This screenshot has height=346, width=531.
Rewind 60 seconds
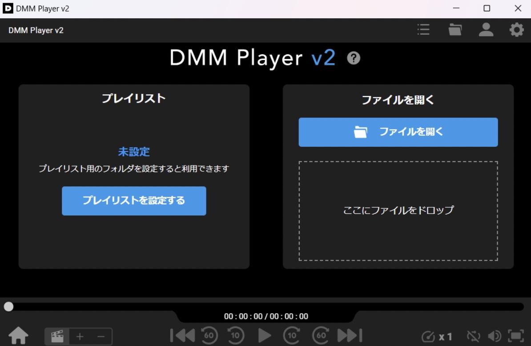pyautogui.click(x=209, y=335)
